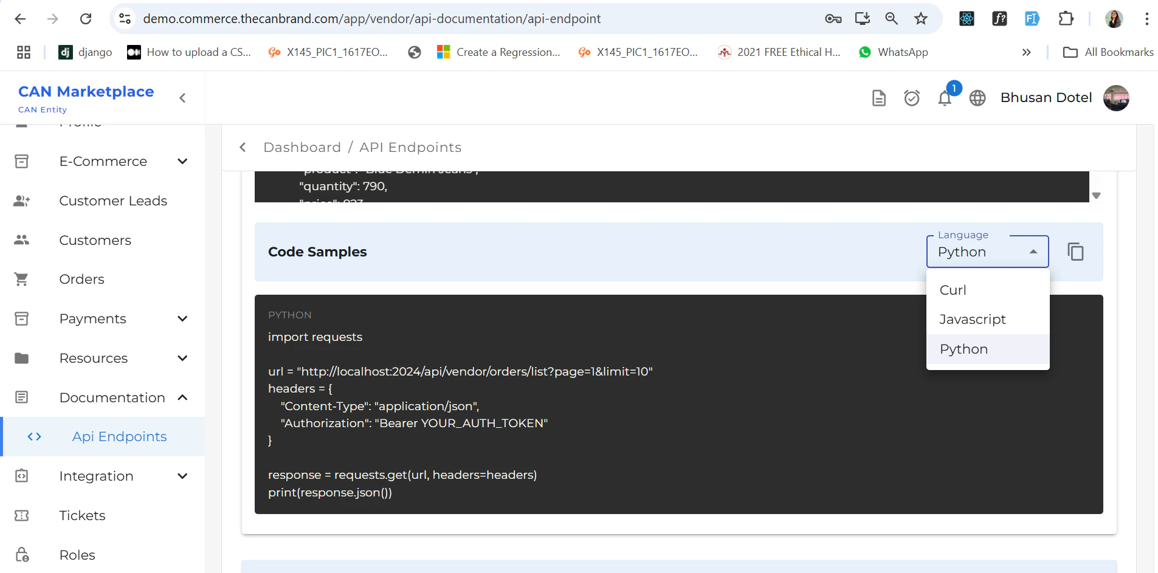The height and width of the screenshot is (573, 1158).
Task: Open the How to upload a CS... bookmark
Action: 188,52
